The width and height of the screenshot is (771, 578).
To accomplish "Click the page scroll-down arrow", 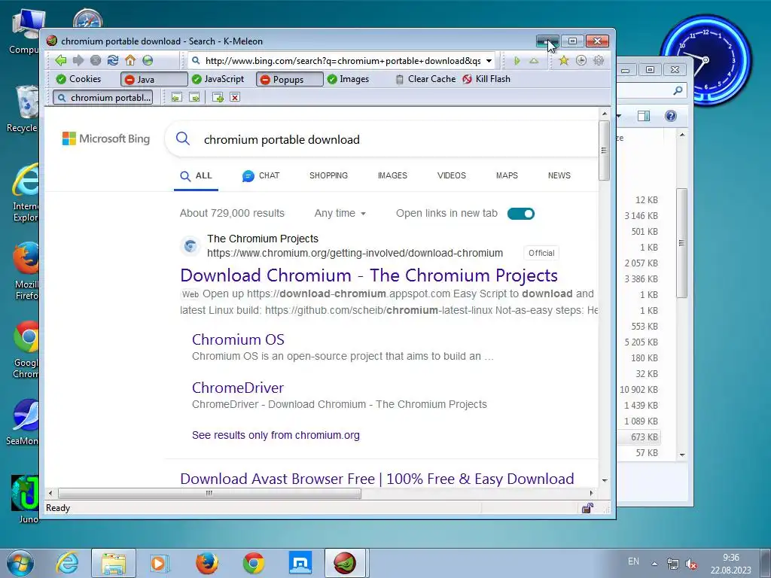I will 605,480.
